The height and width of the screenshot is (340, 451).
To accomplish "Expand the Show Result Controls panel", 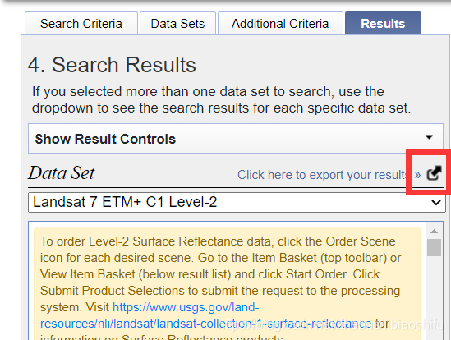I will tap(236, 139).
